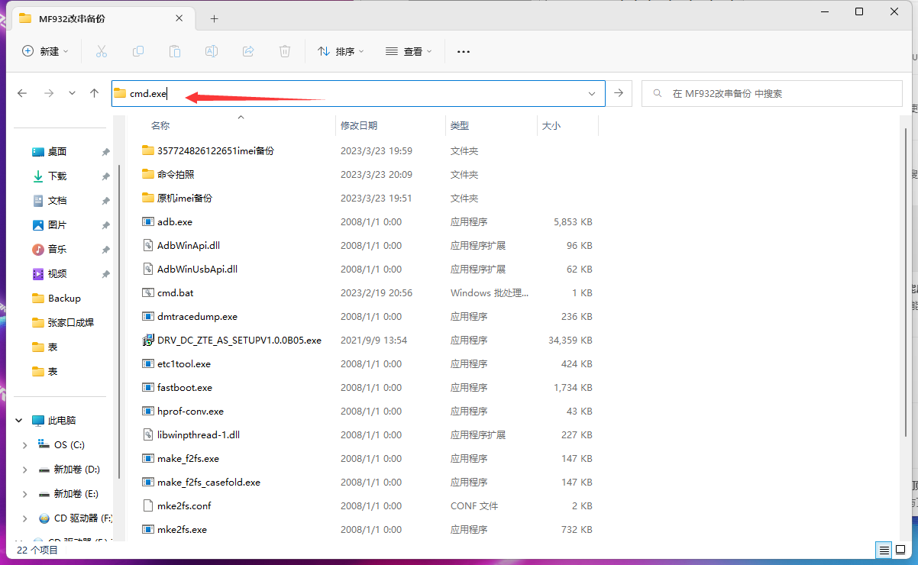Go up one folder level arrow

(95, 93)
